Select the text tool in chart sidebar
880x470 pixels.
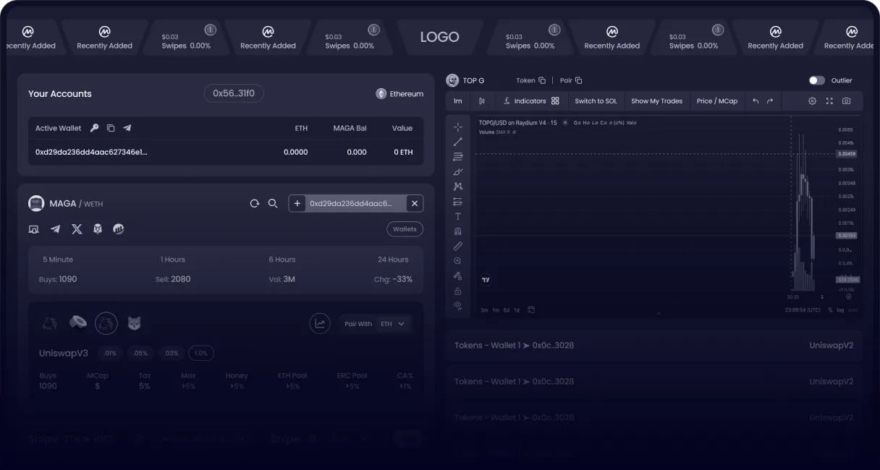click(x=457, y=216)
